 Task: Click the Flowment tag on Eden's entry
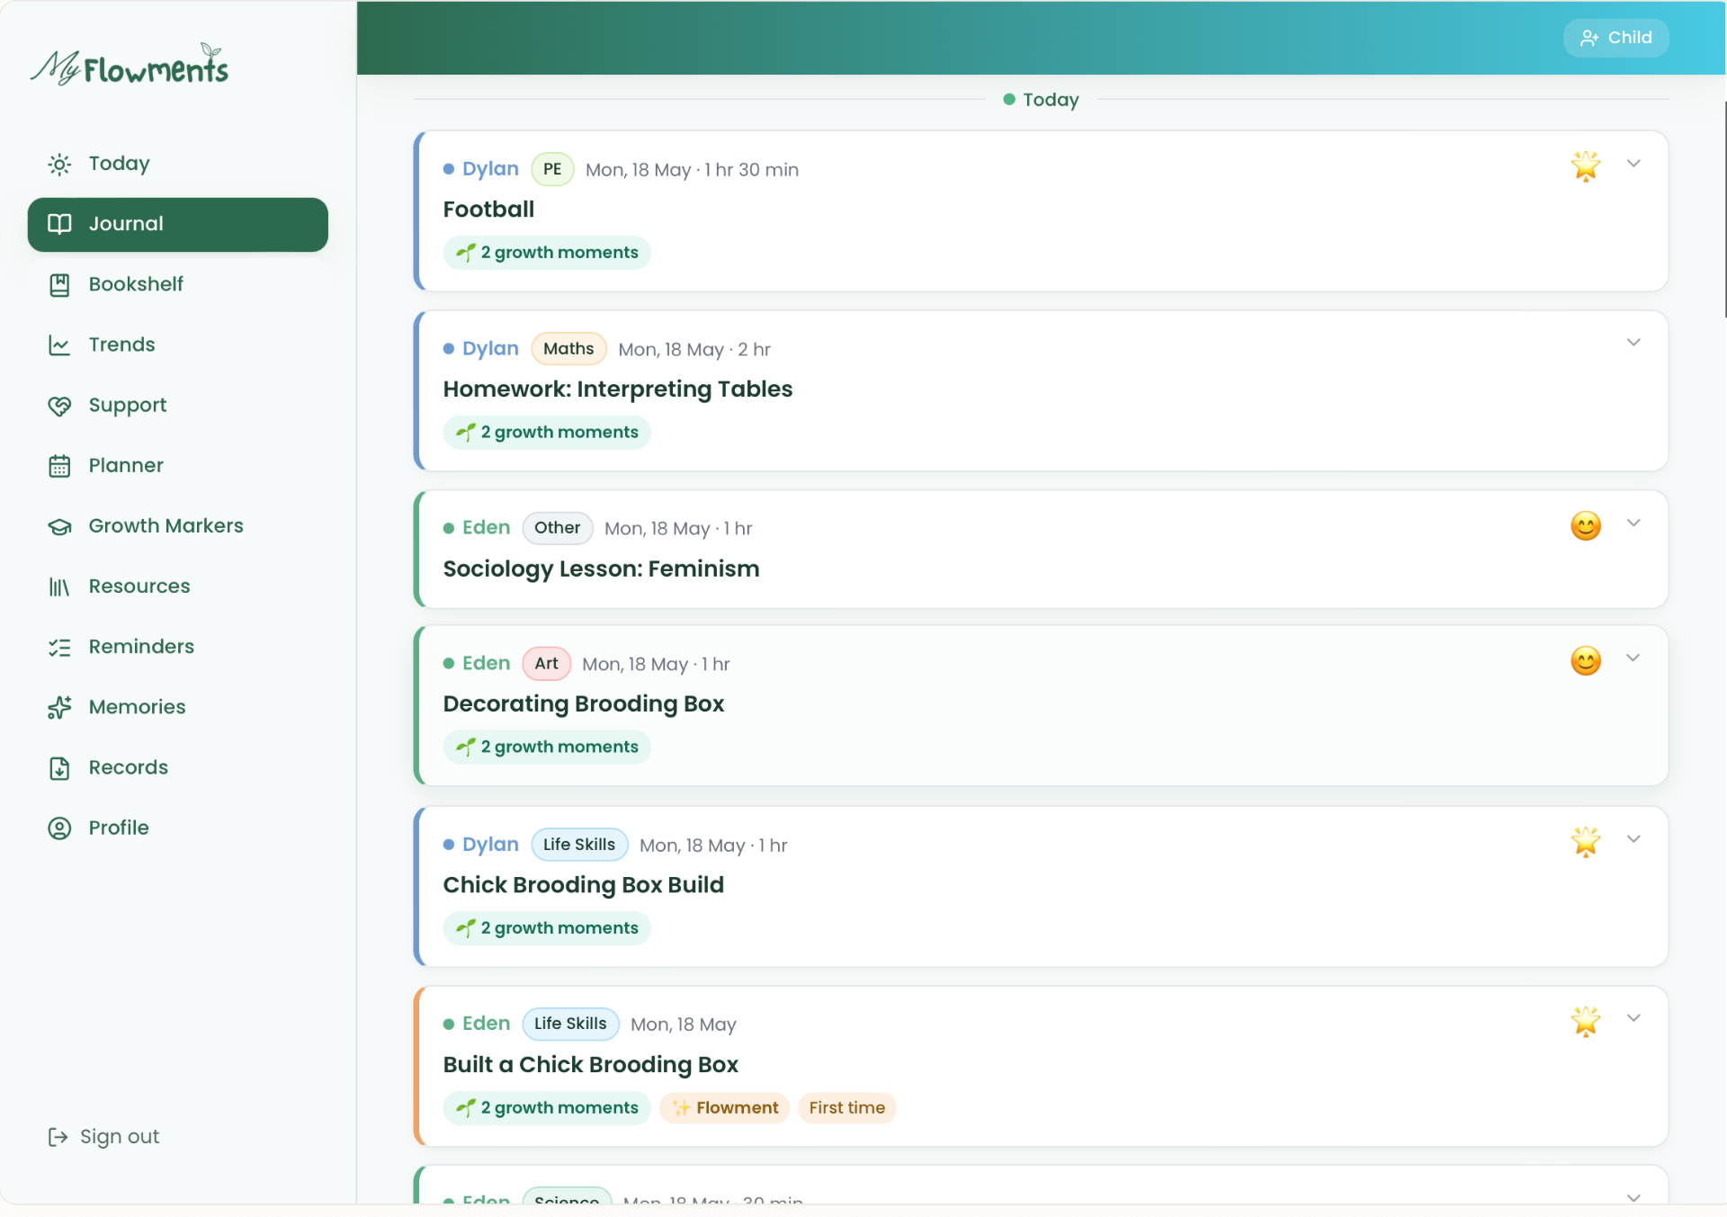(x=725, y=1108)
